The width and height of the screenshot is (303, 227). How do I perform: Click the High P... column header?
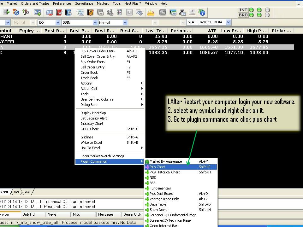[256, 31]
